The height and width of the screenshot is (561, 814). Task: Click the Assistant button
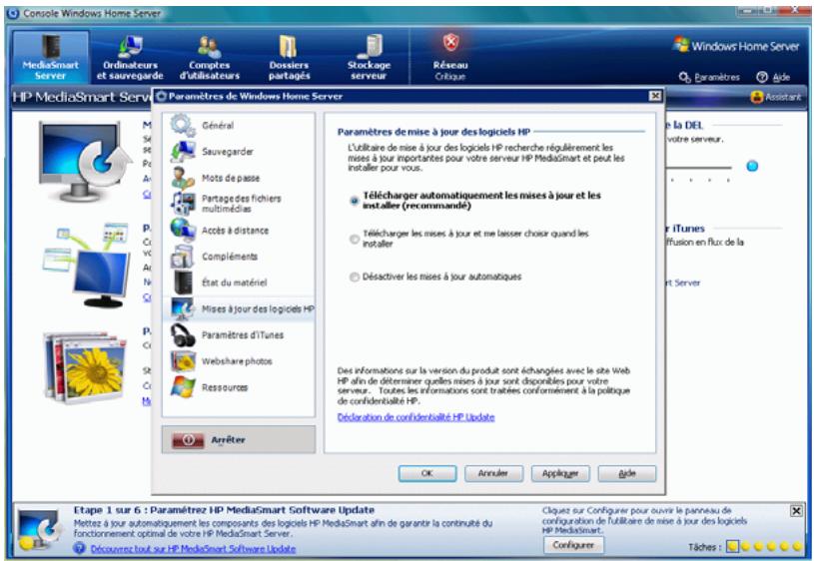point(776,97)
